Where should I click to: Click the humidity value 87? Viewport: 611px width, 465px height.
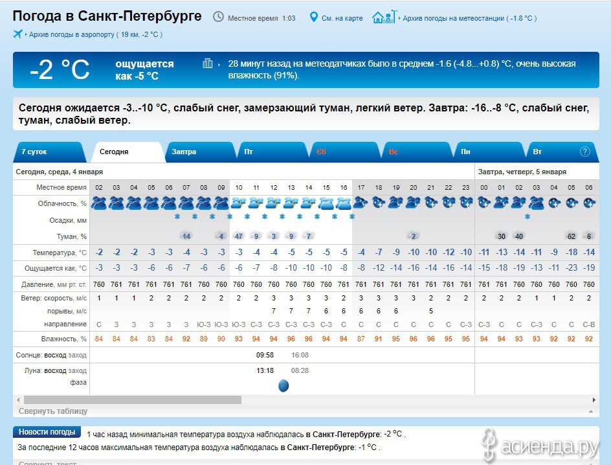point(361,339)
